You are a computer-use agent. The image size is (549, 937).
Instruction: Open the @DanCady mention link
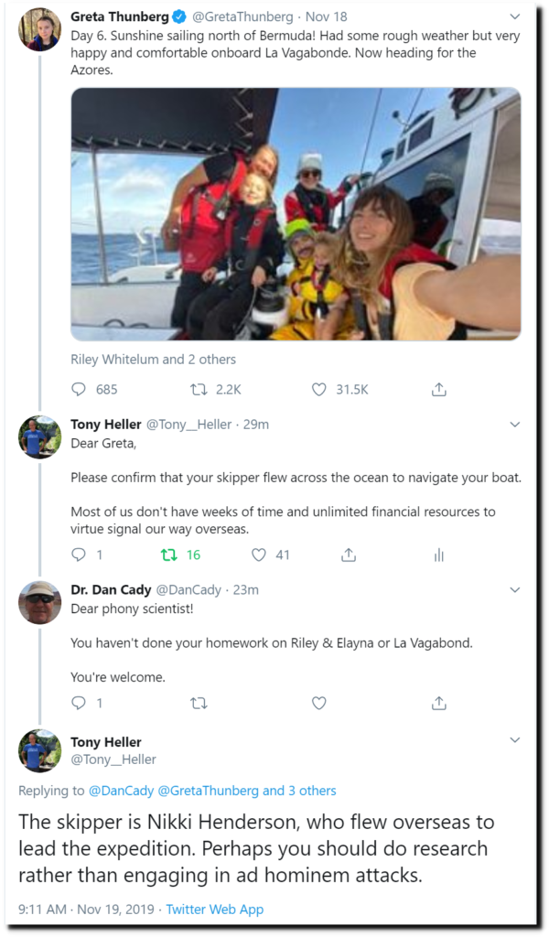121,791
